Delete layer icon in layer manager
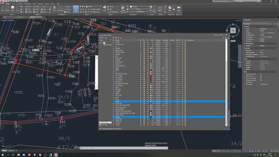Viewport: 279px width, 157px height. click(x=118, y=38)
